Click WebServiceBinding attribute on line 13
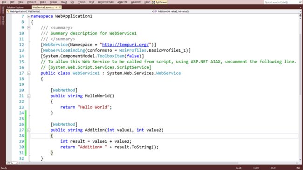This screenshot has width=303, height=170. 64,51
